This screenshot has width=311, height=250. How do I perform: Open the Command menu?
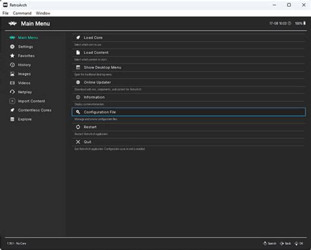[x=22, y=13]
